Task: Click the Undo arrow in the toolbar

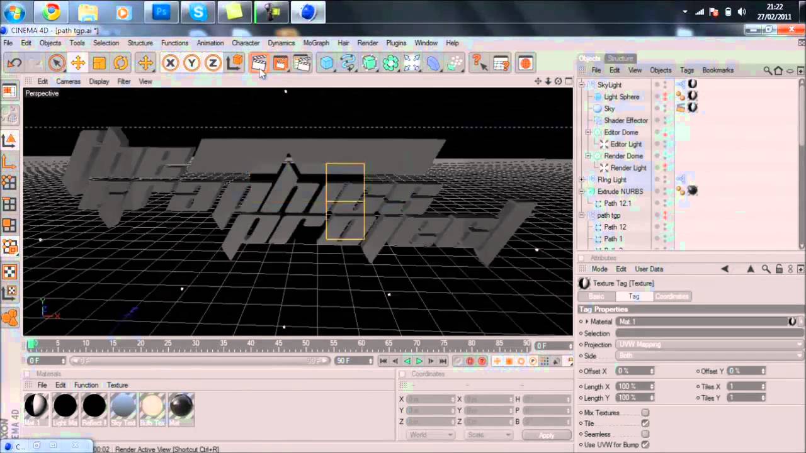Action: (x=14, y=63)
